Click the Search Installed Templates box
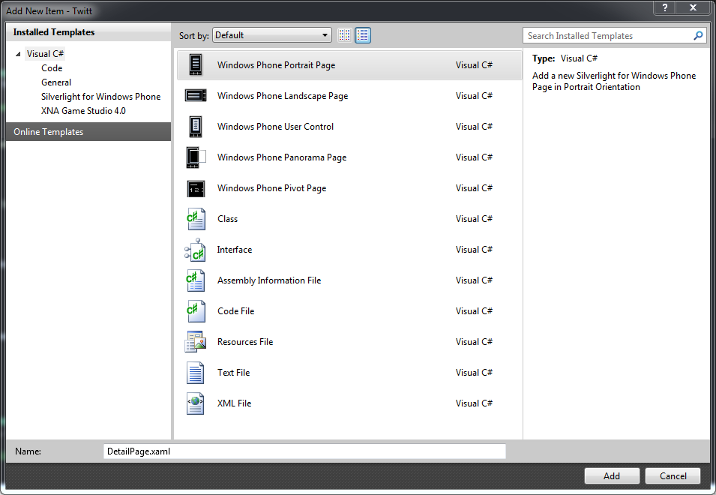 point(614,35)
